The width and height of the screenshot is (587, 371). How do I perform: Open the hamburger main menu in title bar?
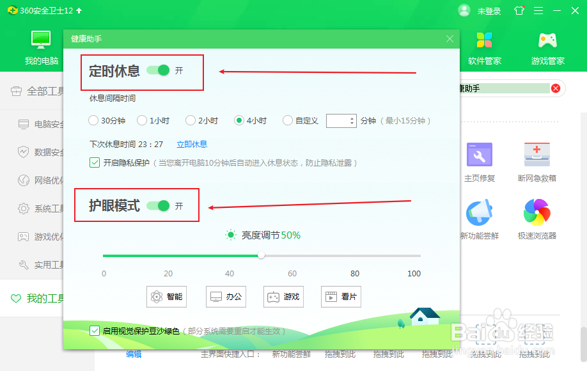pyautogui.click(x=539, y=10)
